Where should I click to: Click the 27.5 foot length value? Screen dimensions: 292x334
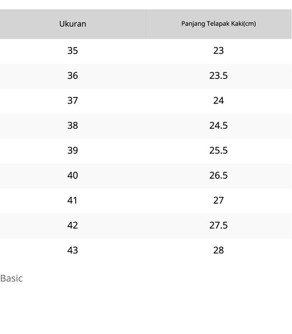(218, 225)
